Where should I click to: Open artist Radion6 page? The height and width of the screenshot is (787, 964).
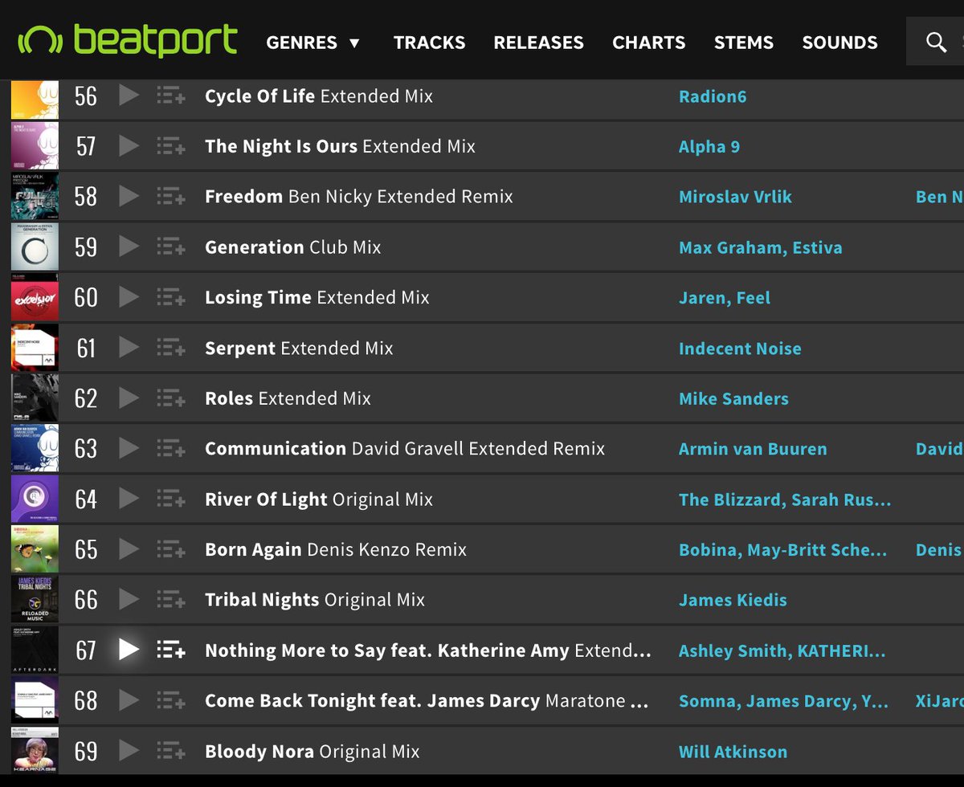pyautogui.click(x=713, y=96)
